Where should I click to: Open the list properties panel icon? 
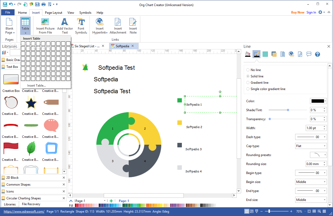pos(283,54)
